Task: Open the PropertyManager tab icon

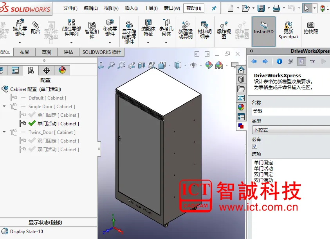Action: 15,70
